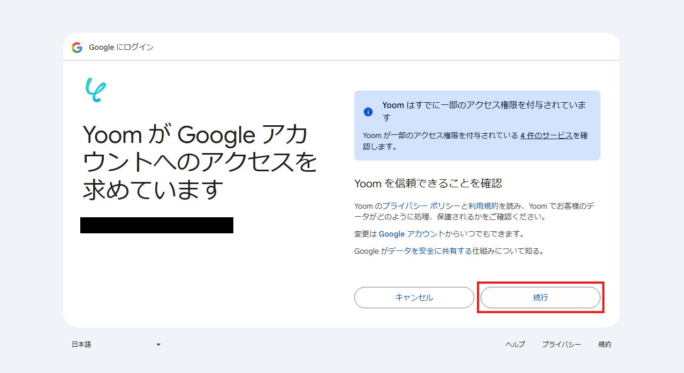Open the ヘルプ footer link
The image size is (684, 373).
[x=514, y=344]
